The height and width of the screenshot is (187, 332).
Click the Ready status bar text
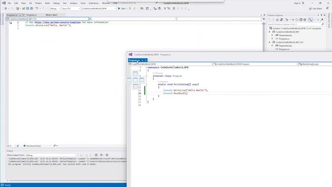click(x=8, y=185)
